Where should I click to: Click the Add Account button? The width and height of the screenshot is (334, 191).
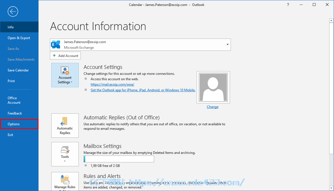pos(65,56)
